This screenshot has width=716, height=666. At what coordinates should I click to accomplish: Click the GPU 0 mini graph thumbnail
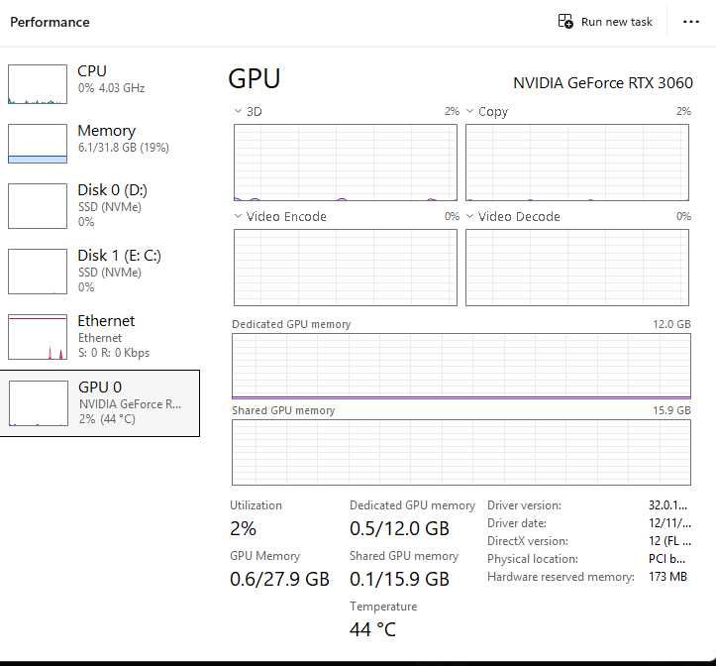click(x=39, y=403)
